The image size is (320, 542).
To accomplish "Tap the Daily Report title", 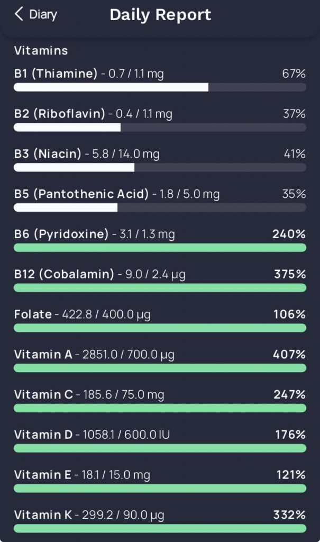I will click(160, 15).
